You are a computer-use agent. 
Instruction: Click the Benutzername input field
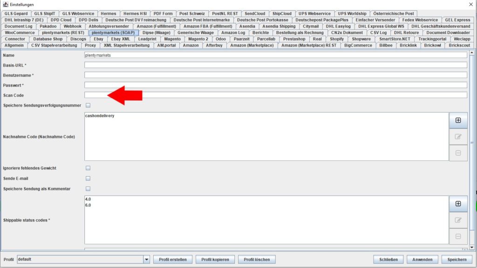click(x=276, y=75)
